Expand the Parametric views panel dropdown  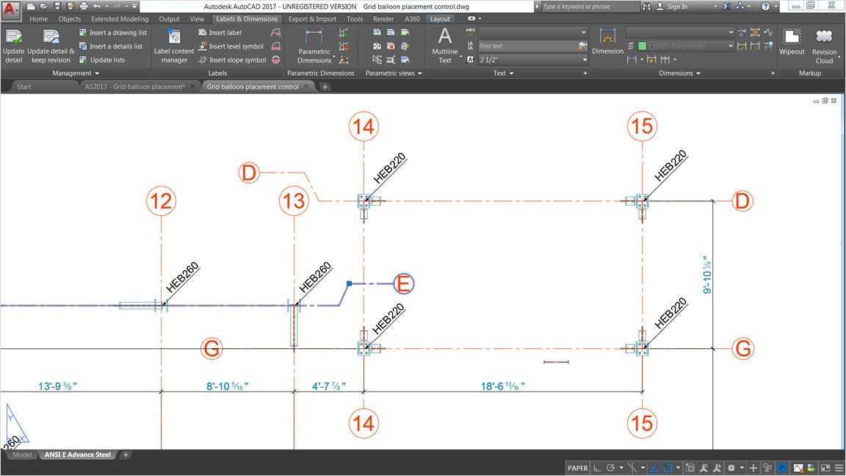pos(394,73)
